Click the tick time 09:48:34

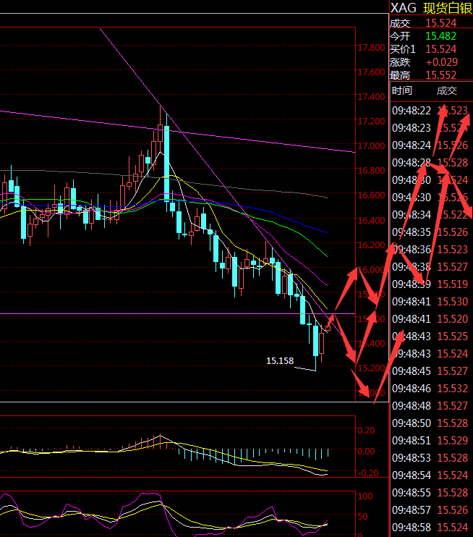point(412,215)
